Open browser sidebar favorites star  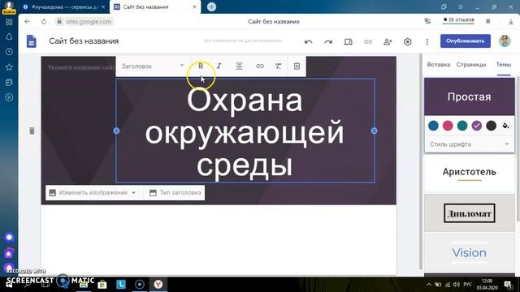(x=9, y=67)
